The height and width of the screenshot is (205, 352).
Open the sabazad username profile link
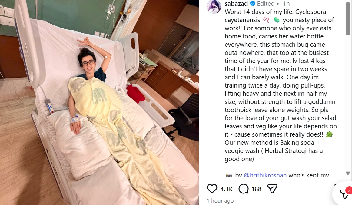click(236, 4)
